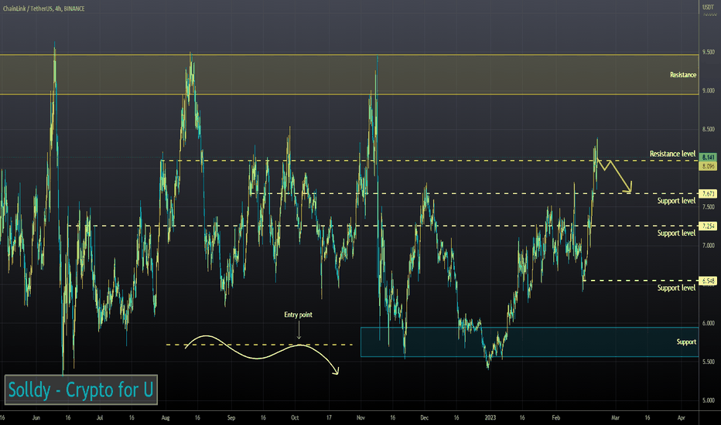Select the 'Support' zone label

click(686, 342)
